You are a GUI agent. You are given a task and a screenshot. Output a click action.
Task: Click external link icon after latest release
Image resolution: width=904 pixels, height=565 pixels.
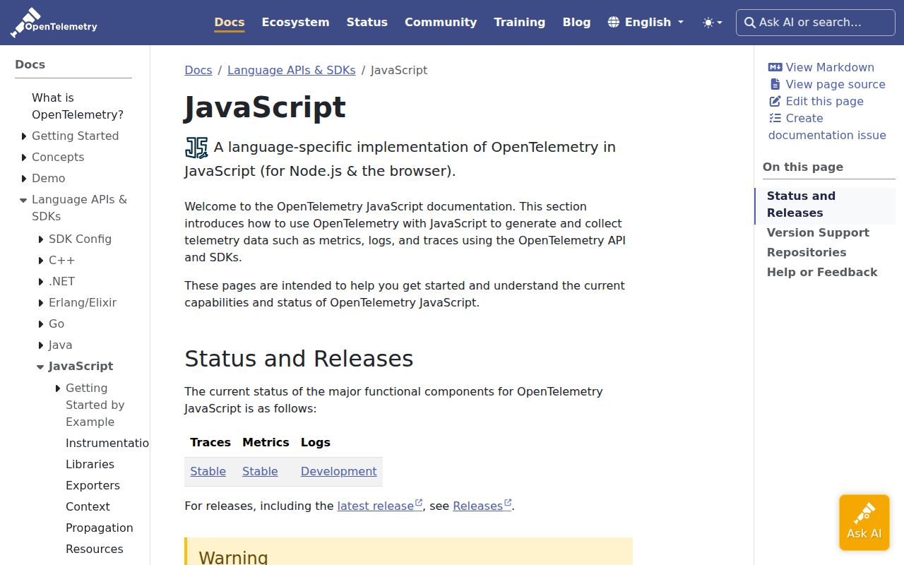[419, 503]
